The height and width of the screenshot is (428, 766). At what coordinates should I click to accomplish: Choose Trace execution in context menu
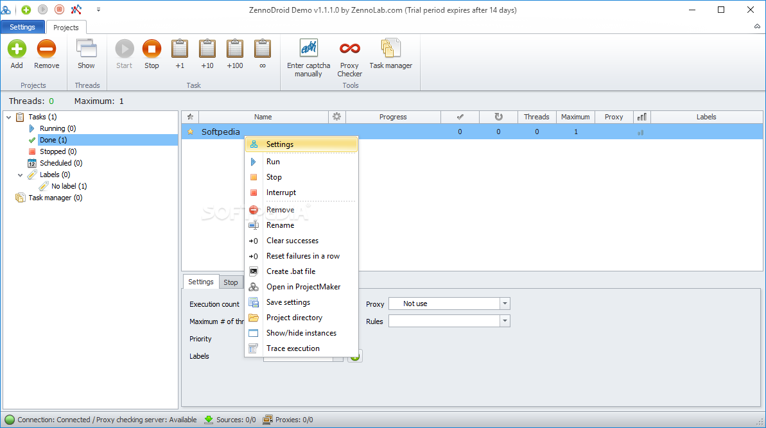[x=301, y=348]
